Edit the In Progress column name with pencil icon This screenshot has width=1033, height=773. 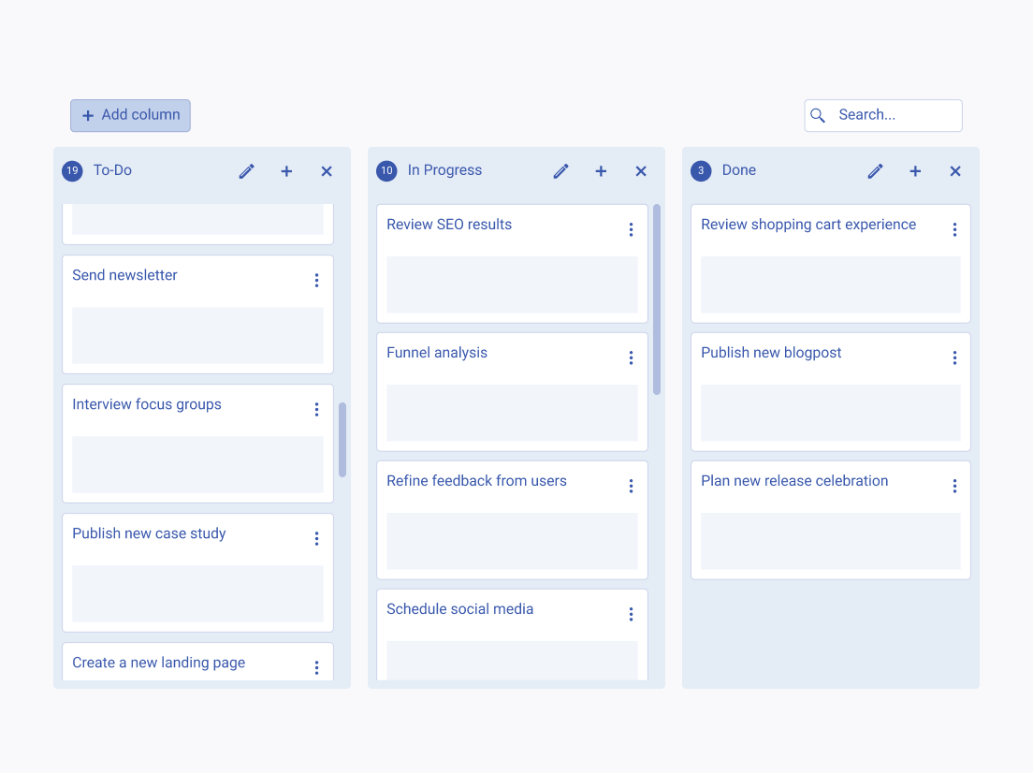[560, 171]
